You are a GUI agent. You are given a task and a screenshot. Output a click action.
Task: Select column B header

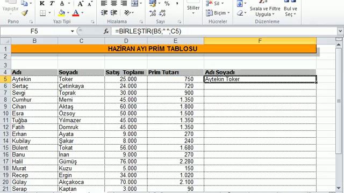click(x=34, y=41)
